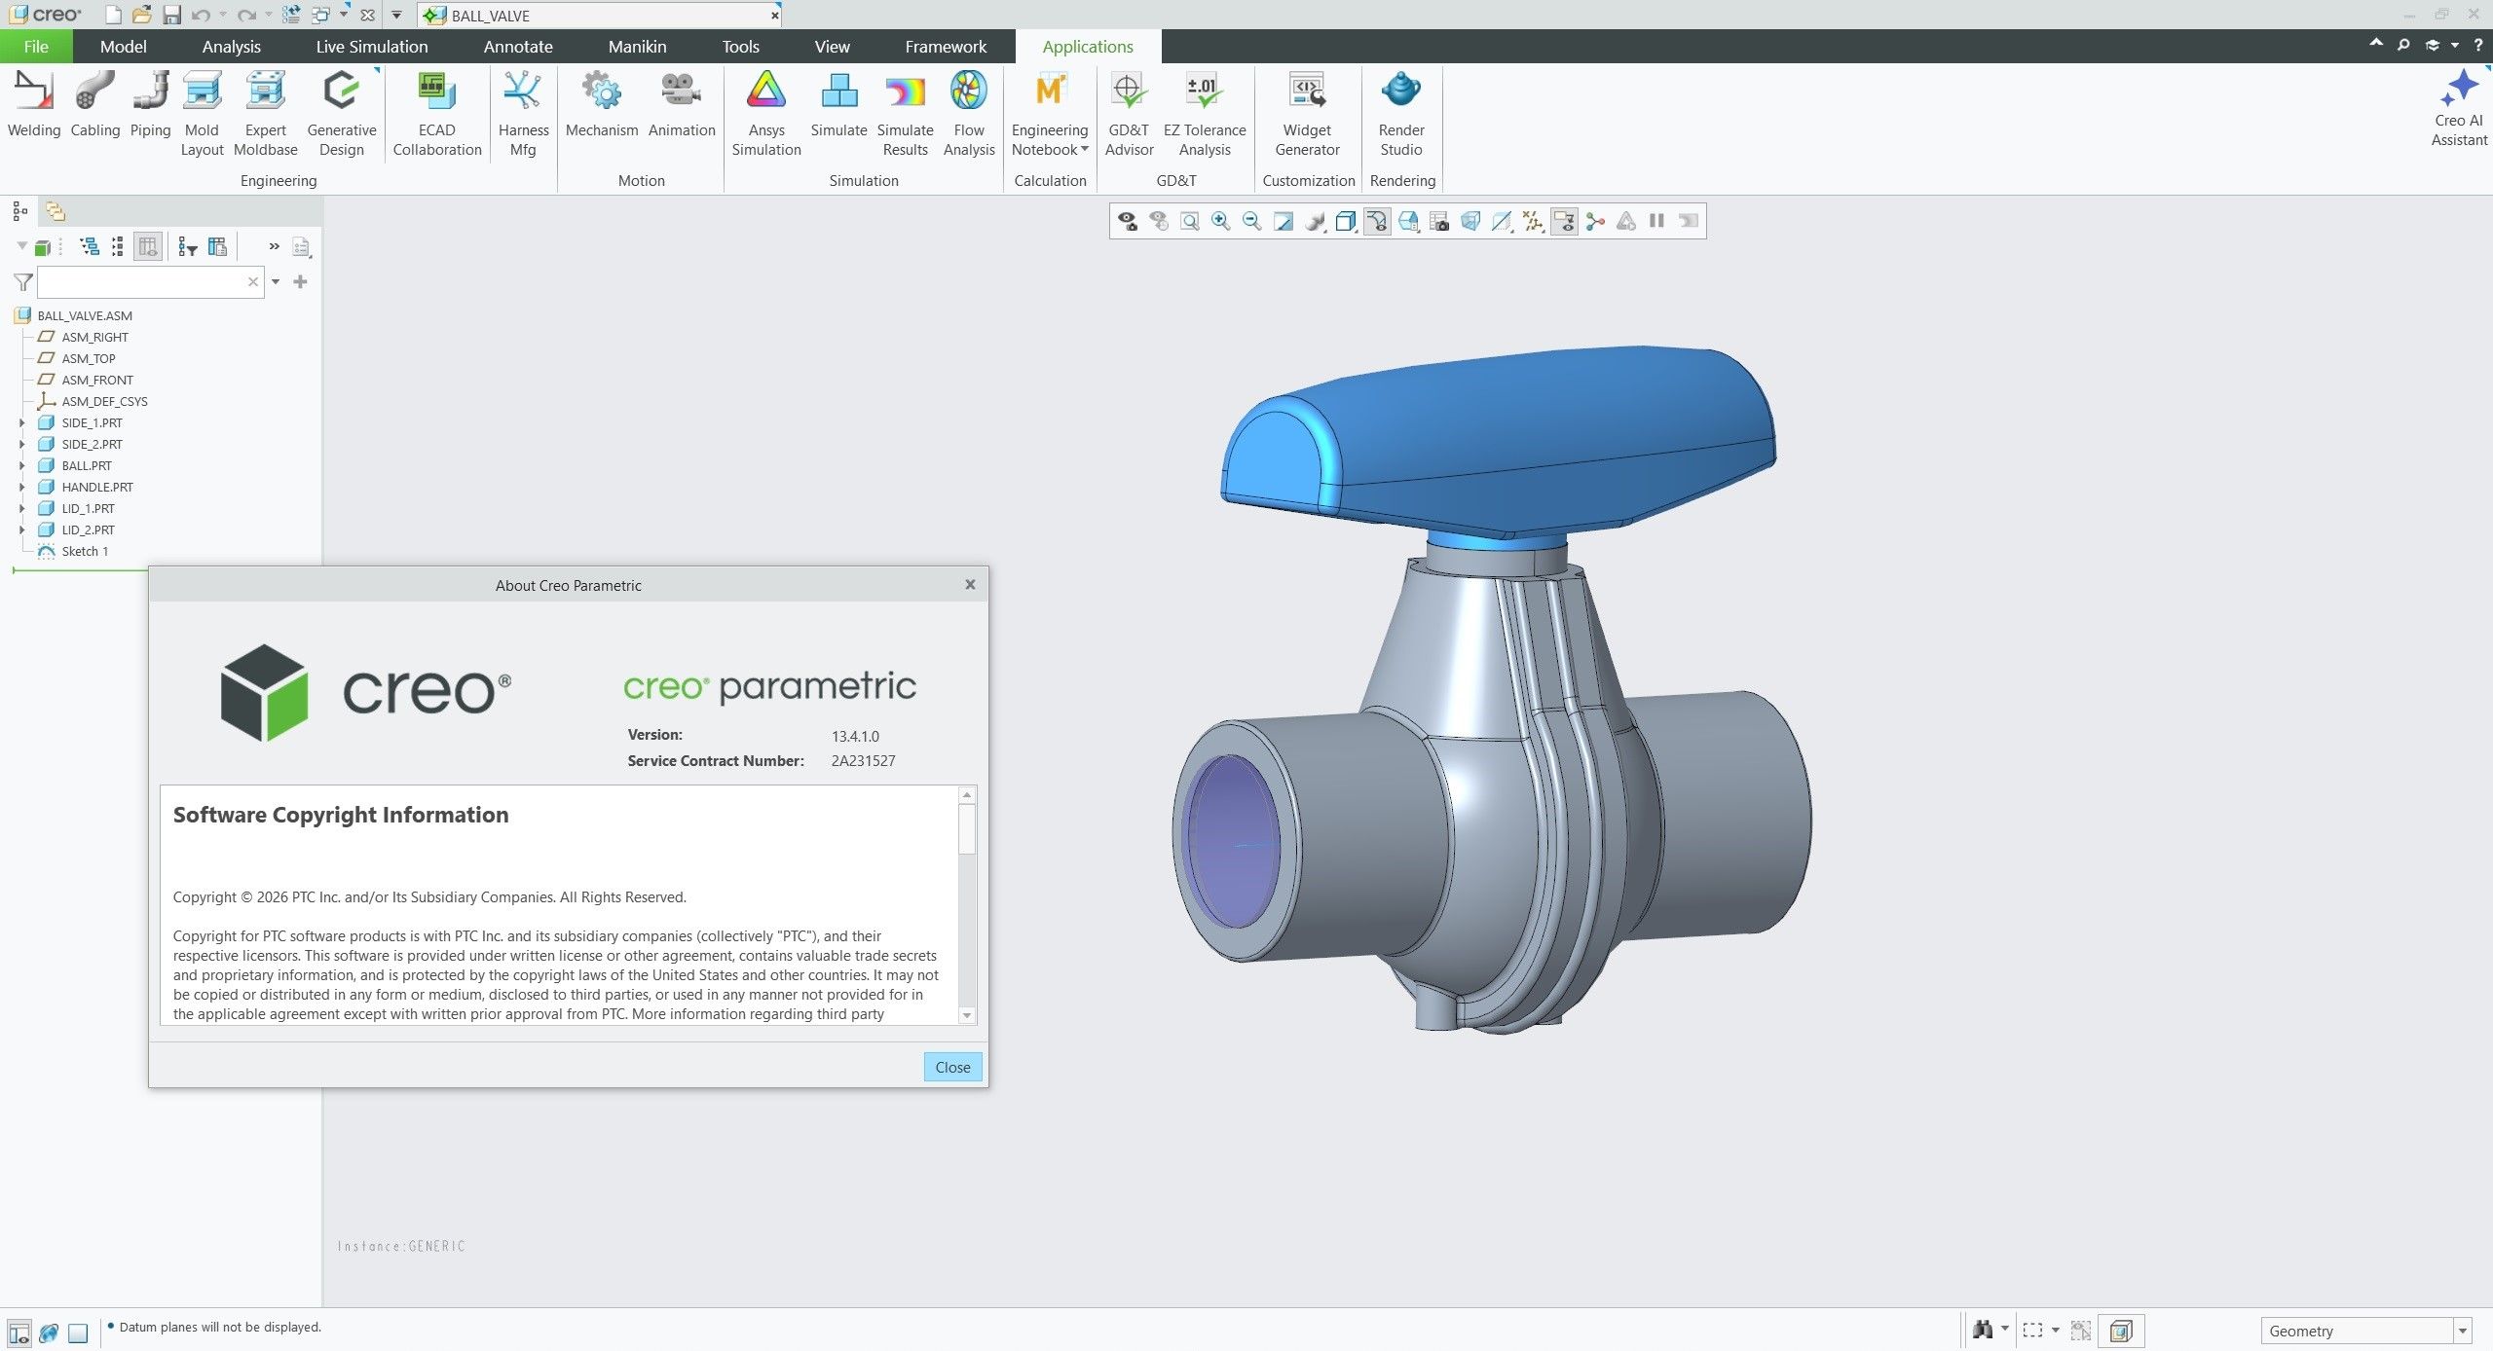
Task: Click Repaint icon in graphics toolbar
Action: pyautogui.click(x=1283, y=222)
